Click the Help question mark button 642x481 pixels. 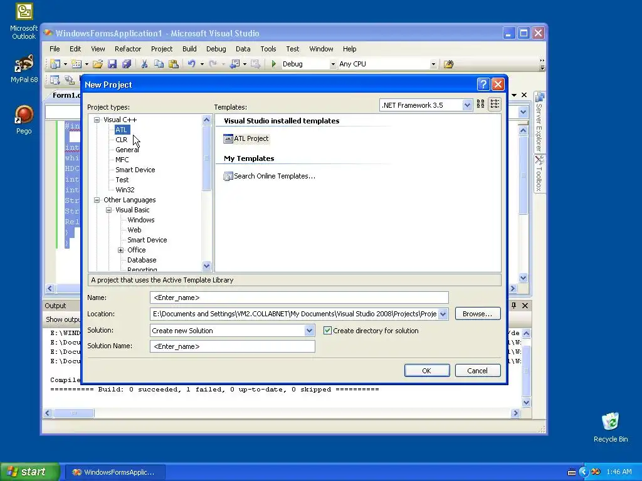pyautogui.click(x=483, y=85)
